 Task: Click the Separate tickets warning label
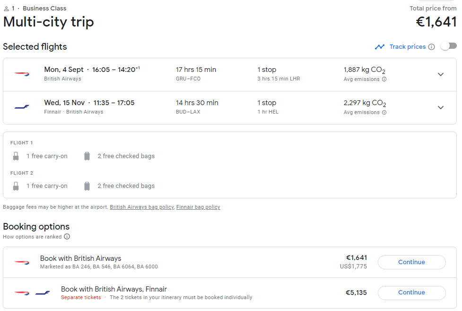81,297
